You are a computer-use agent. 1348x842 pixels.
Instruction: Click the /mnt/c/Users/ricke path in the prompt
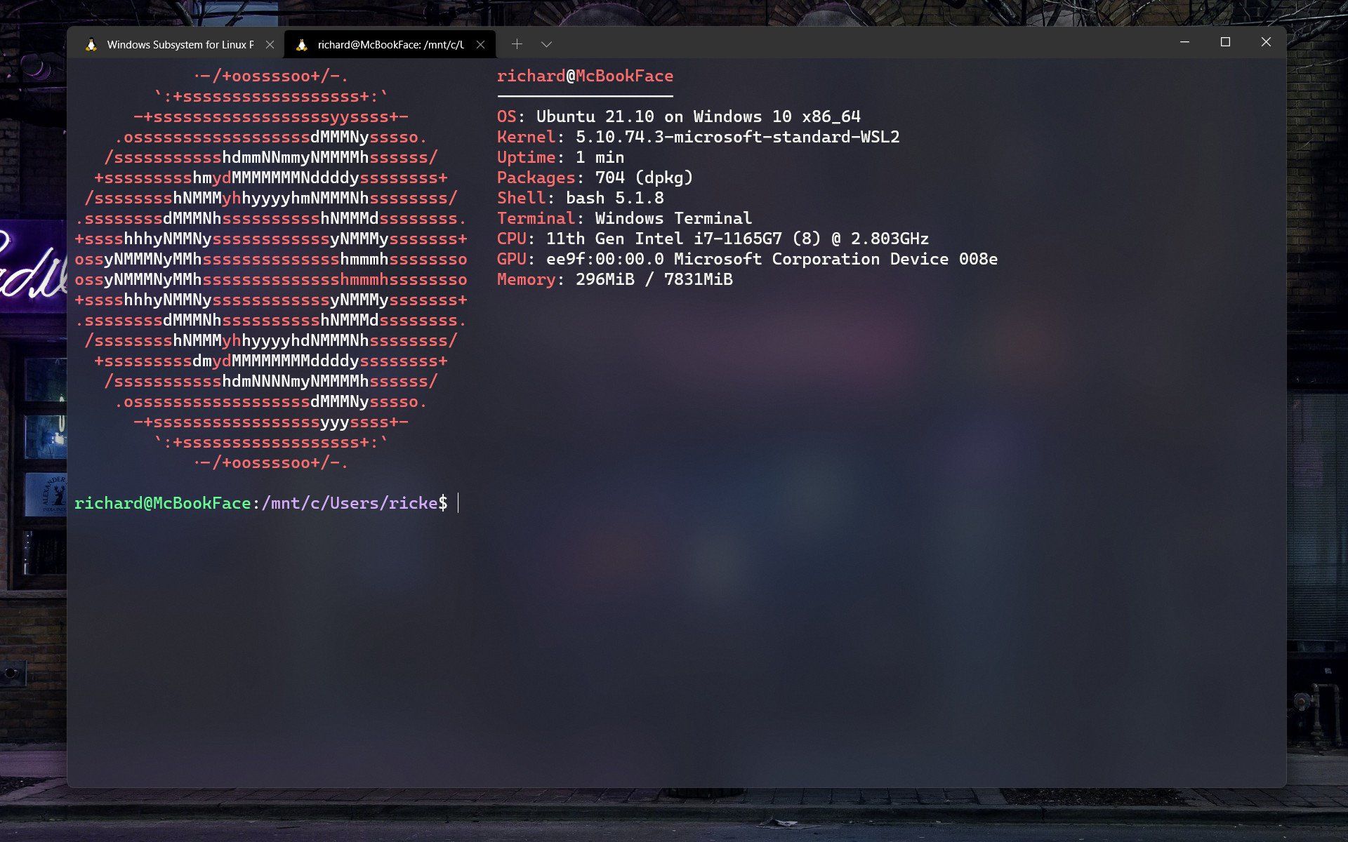350,503
